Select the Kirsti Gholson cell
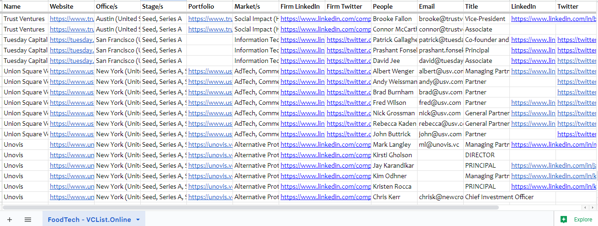Image resolution: width=598 pixels, height=226 pixels. point(394,155)
